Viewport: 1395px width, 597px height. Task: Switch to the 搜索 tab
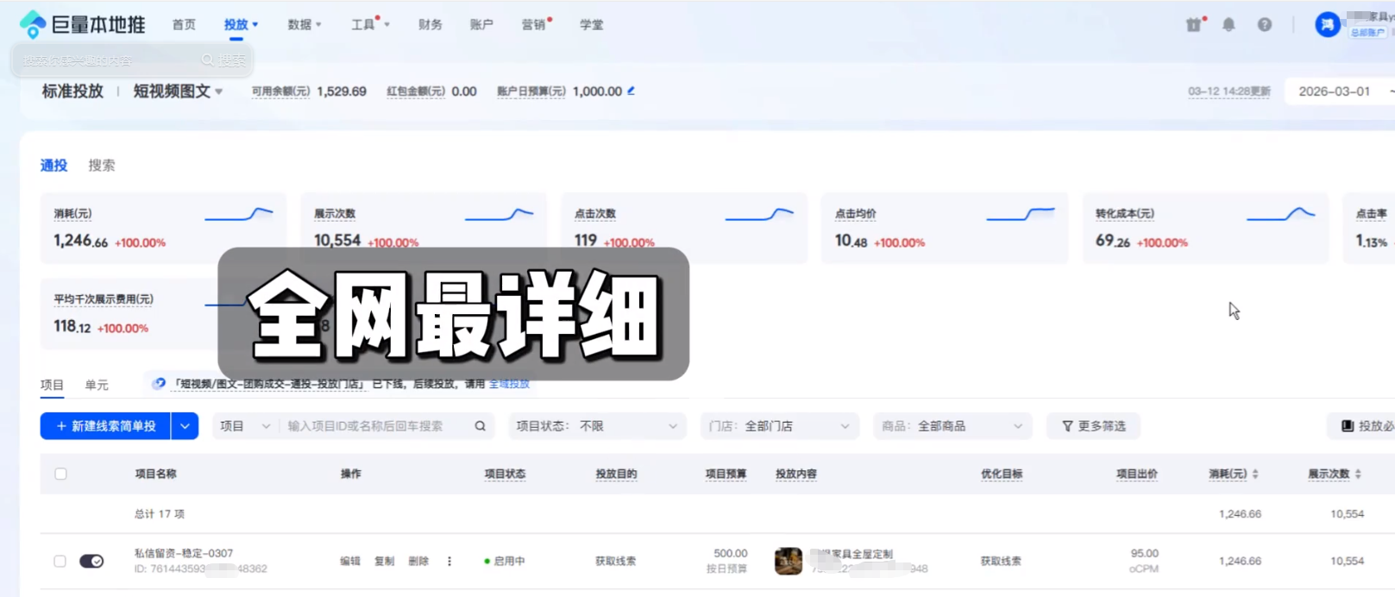(x=101, y=166)
